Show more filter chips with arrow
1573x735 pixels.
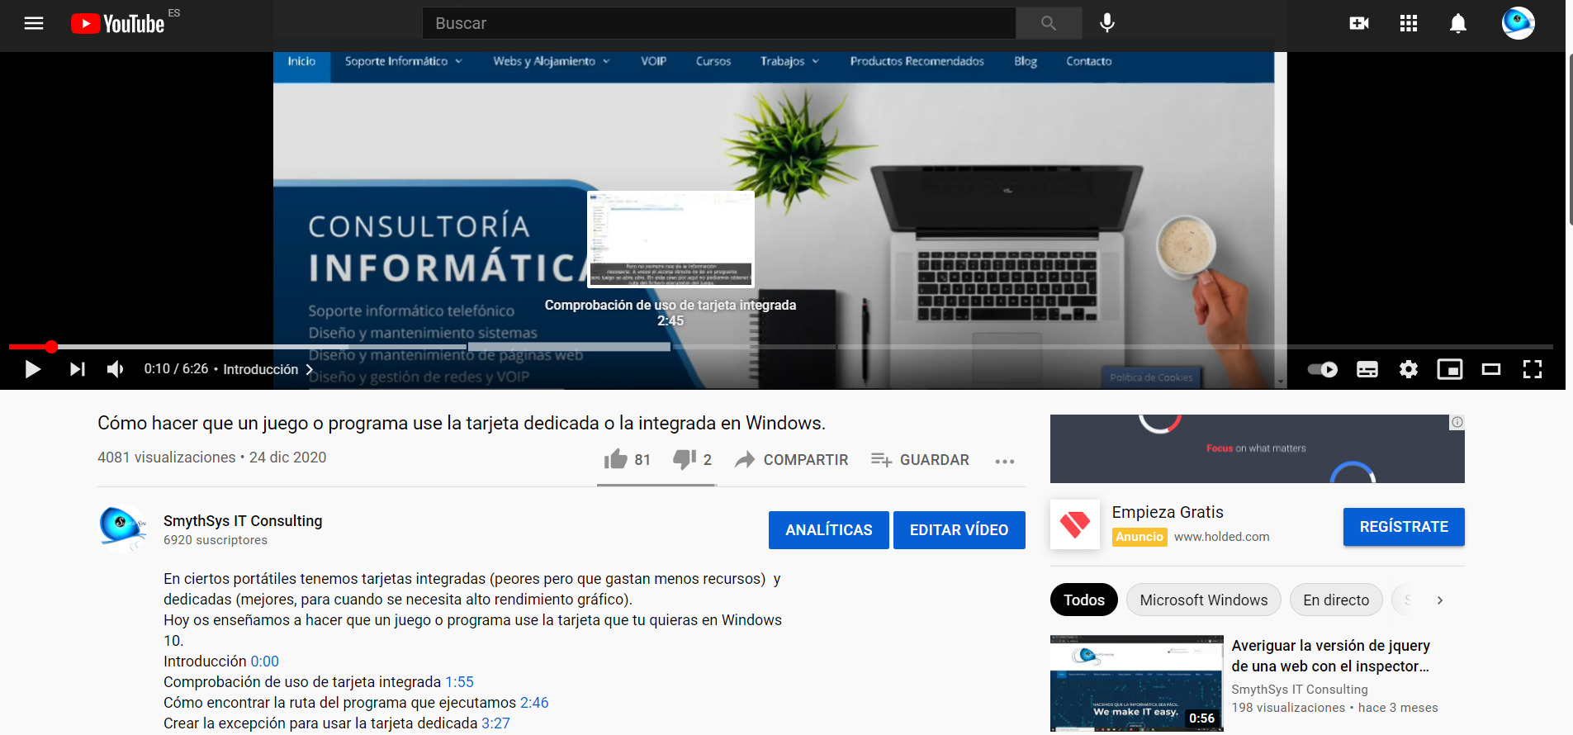point(1439,600)
